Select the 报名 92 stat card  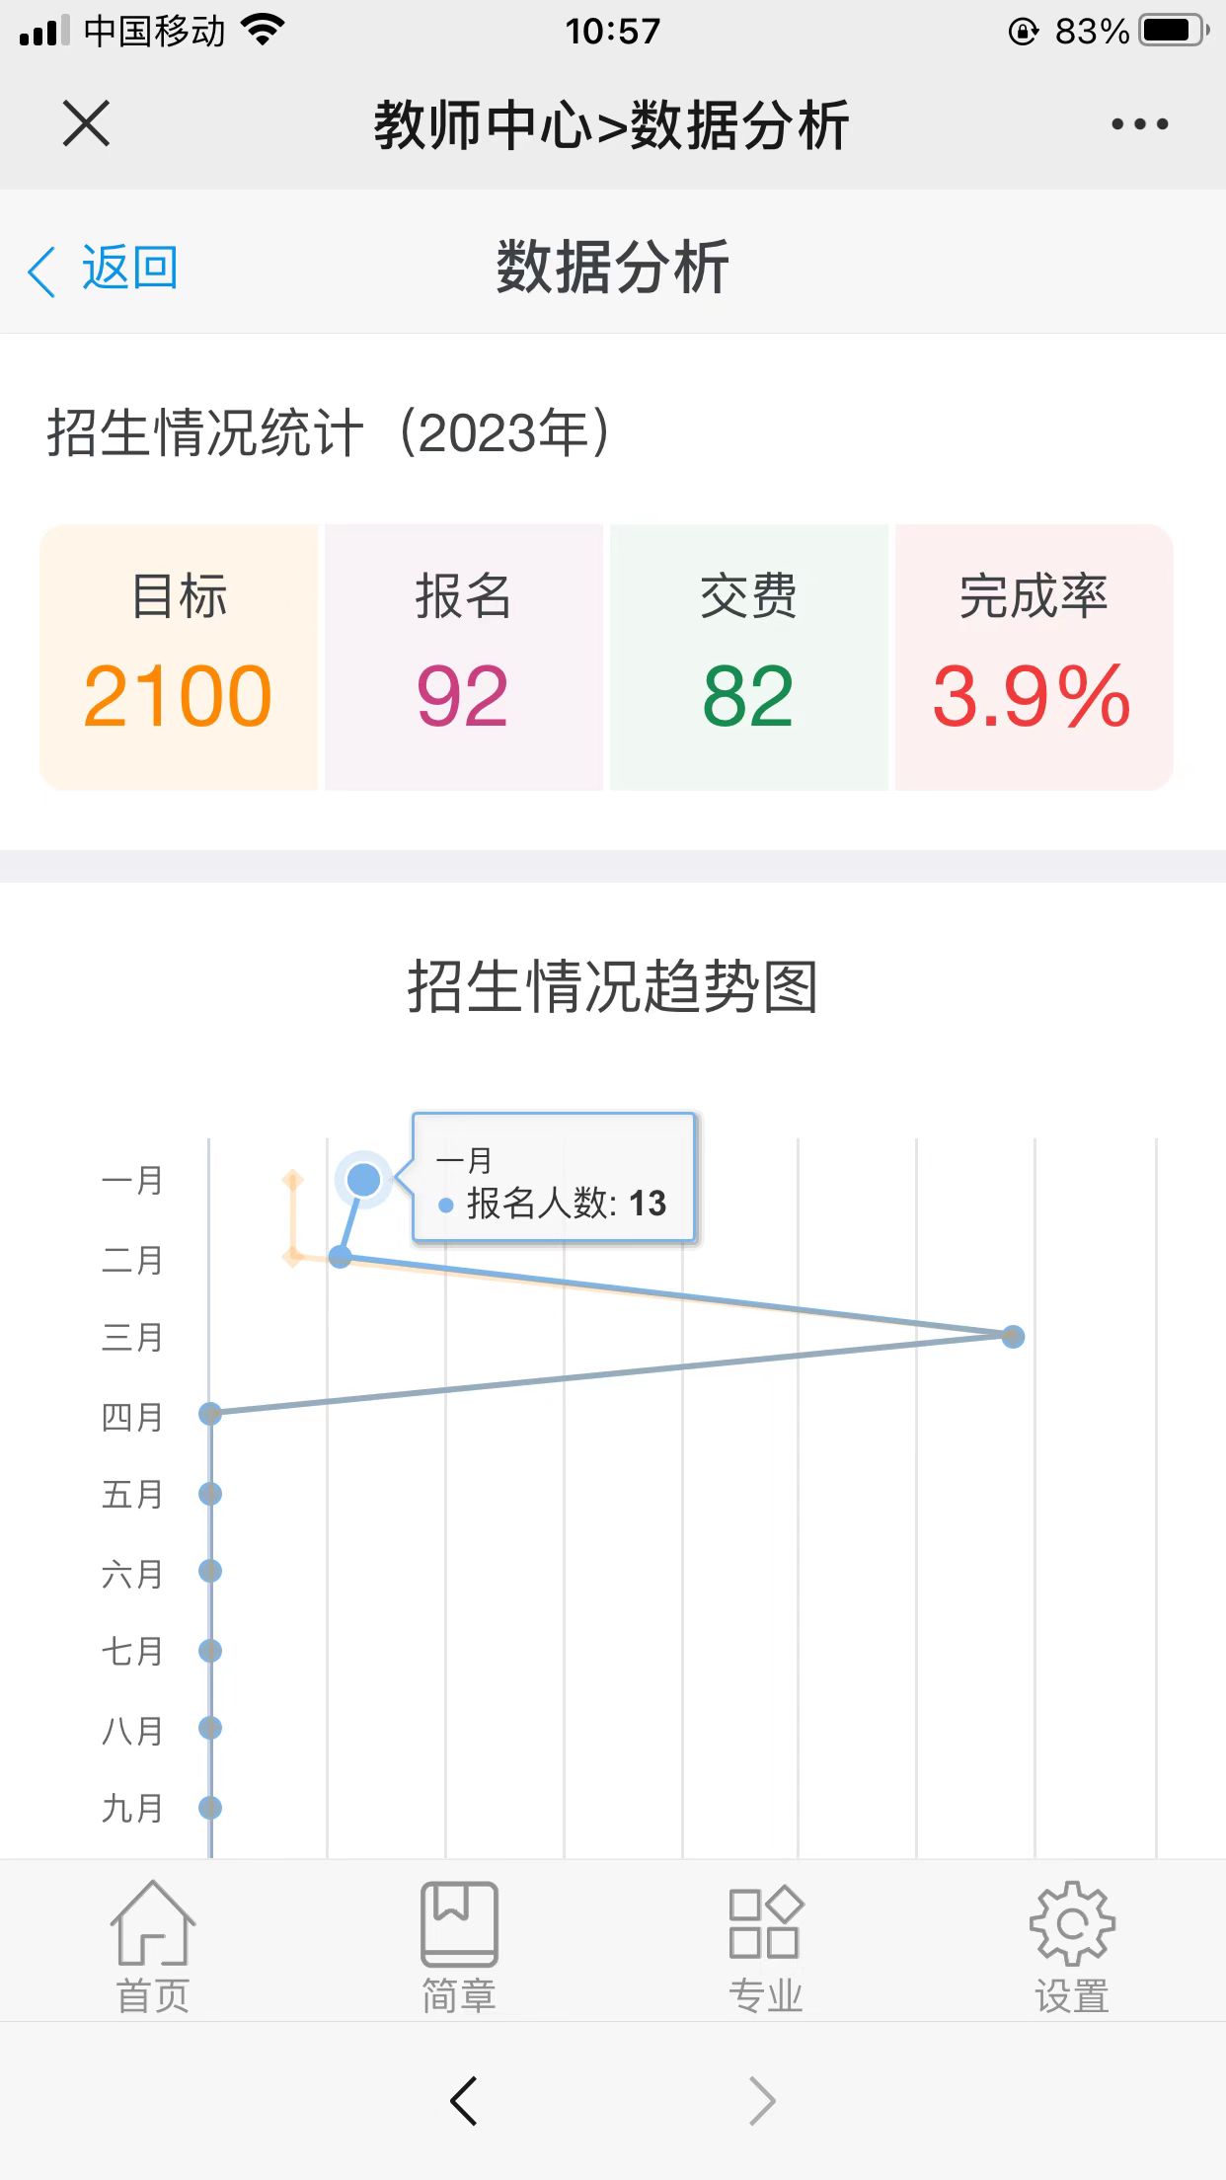point(464,658)
